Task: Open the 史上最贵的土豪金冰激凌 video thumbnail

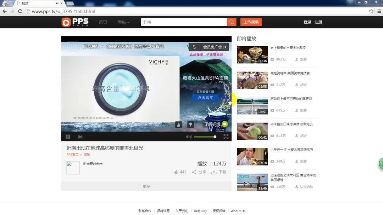Action: pyautogui.click(x=252, y=54)
